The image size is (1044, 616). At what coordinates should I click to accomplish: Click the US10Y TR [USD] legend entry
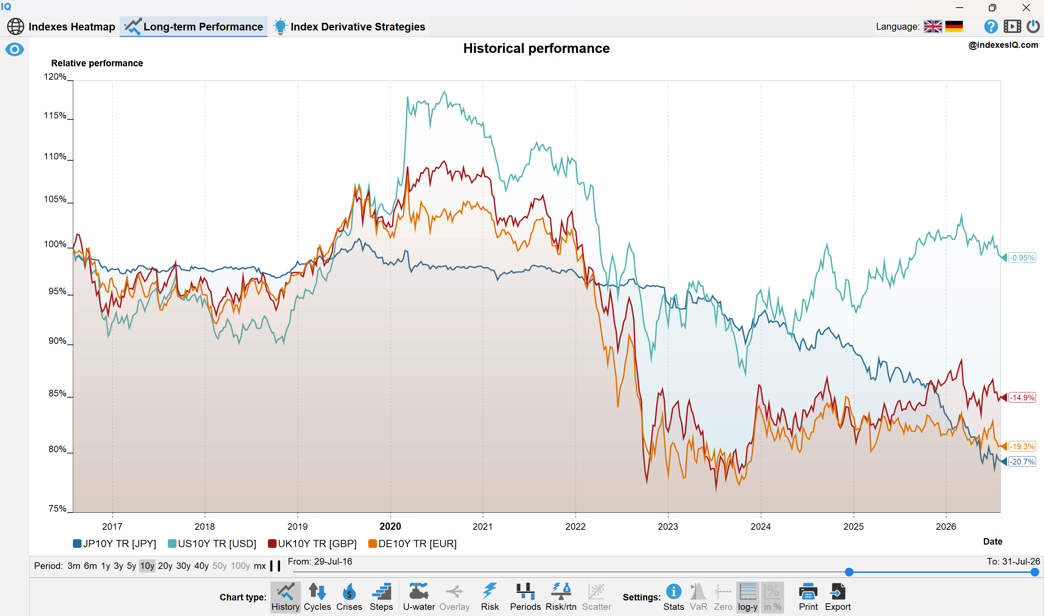click(212, 544)
